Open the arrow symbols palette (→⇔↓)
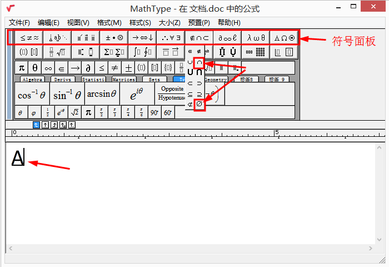 [x=142, y=38]
